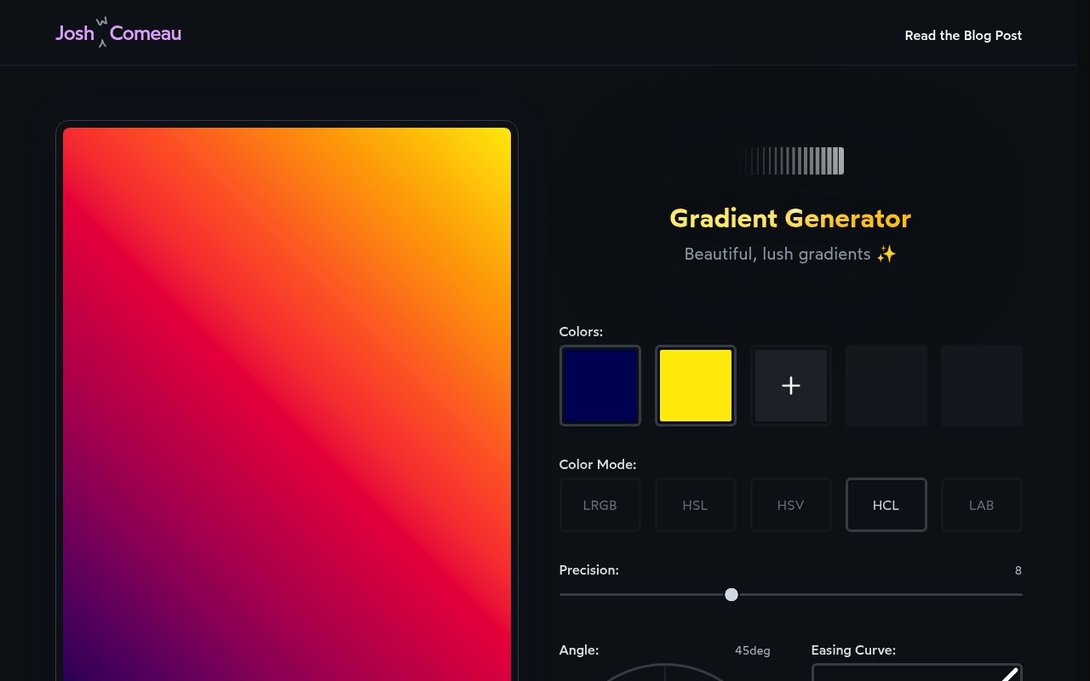Click the white easing curve line
Screen dimensions: 1090x681
click(x=1009, y=674)
